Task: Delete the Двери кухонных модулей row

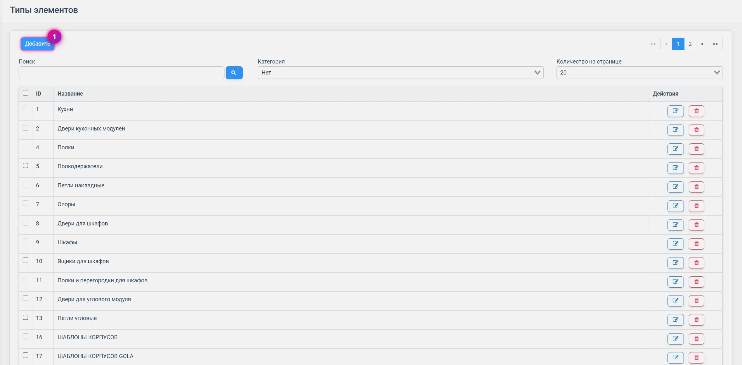Action: [x=696, y=130]
